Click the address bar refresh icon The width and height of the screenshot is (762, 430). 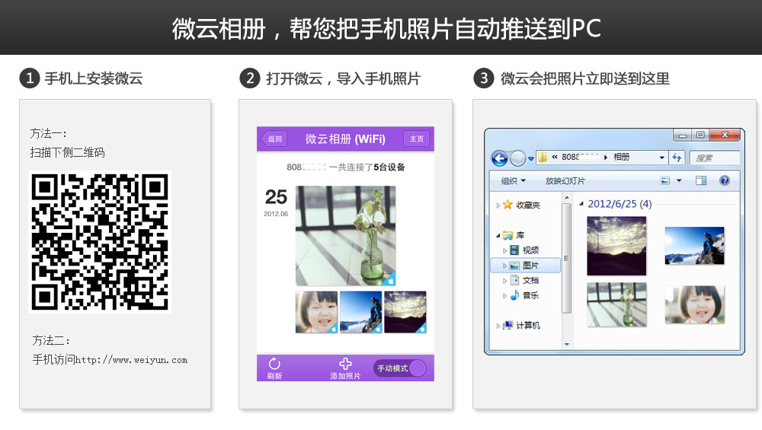pos(677,158)
